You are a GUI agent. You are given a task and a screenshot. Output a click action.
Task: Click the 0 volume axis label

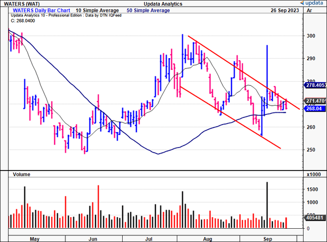(308, 228)
